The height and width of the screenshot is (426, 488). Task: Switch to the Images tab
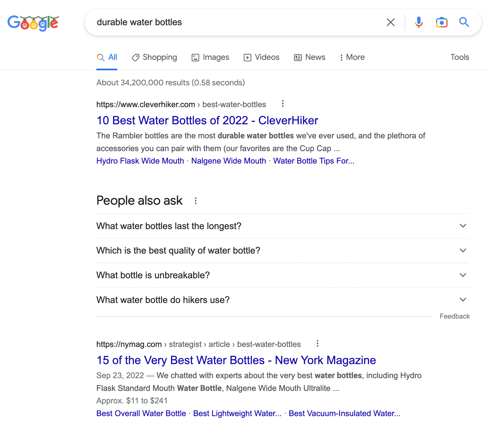click(x=210, y=57)
